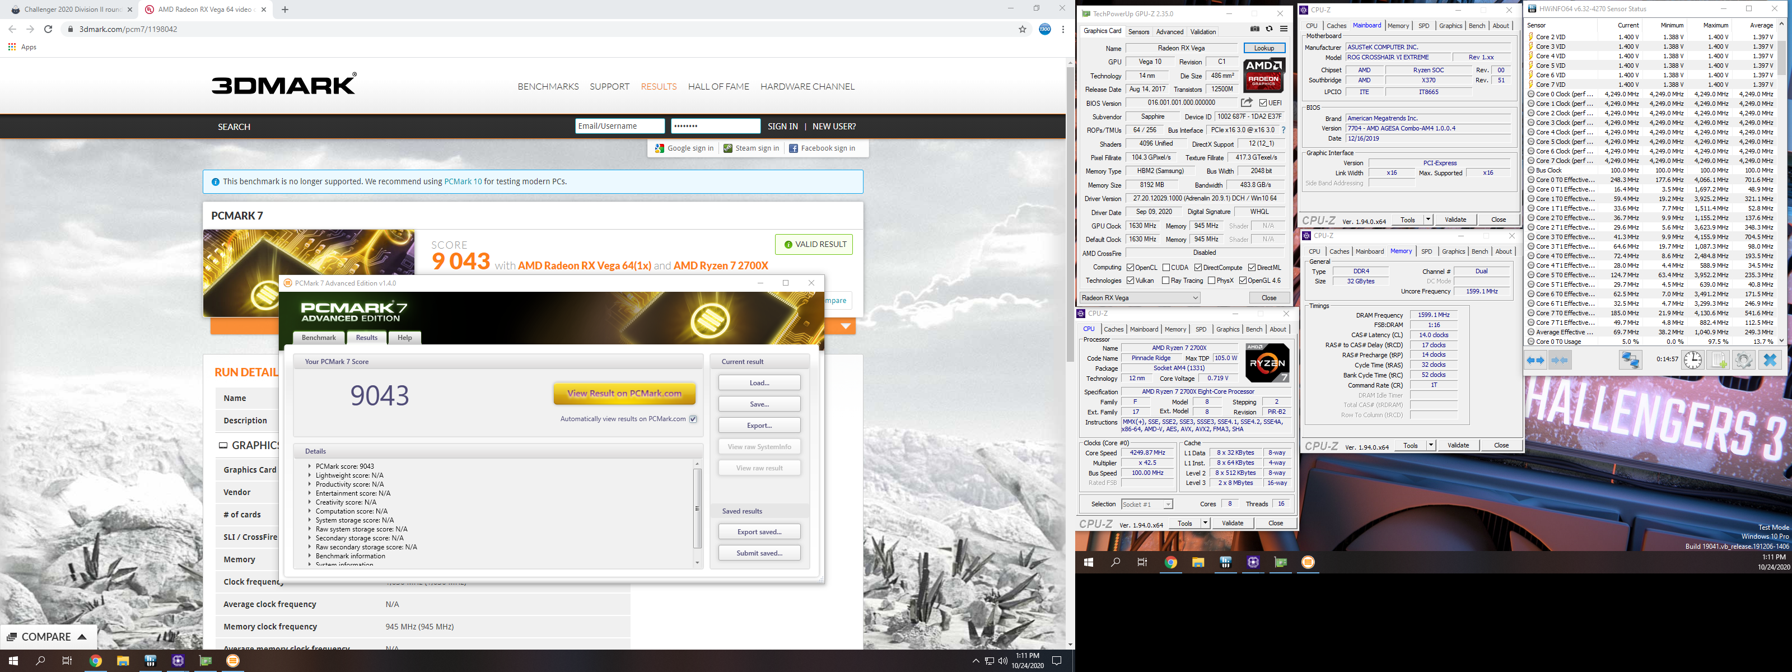Click the Email/Username input field
Viewport: 1792px width, 672px height.
(x=619, y=126)
